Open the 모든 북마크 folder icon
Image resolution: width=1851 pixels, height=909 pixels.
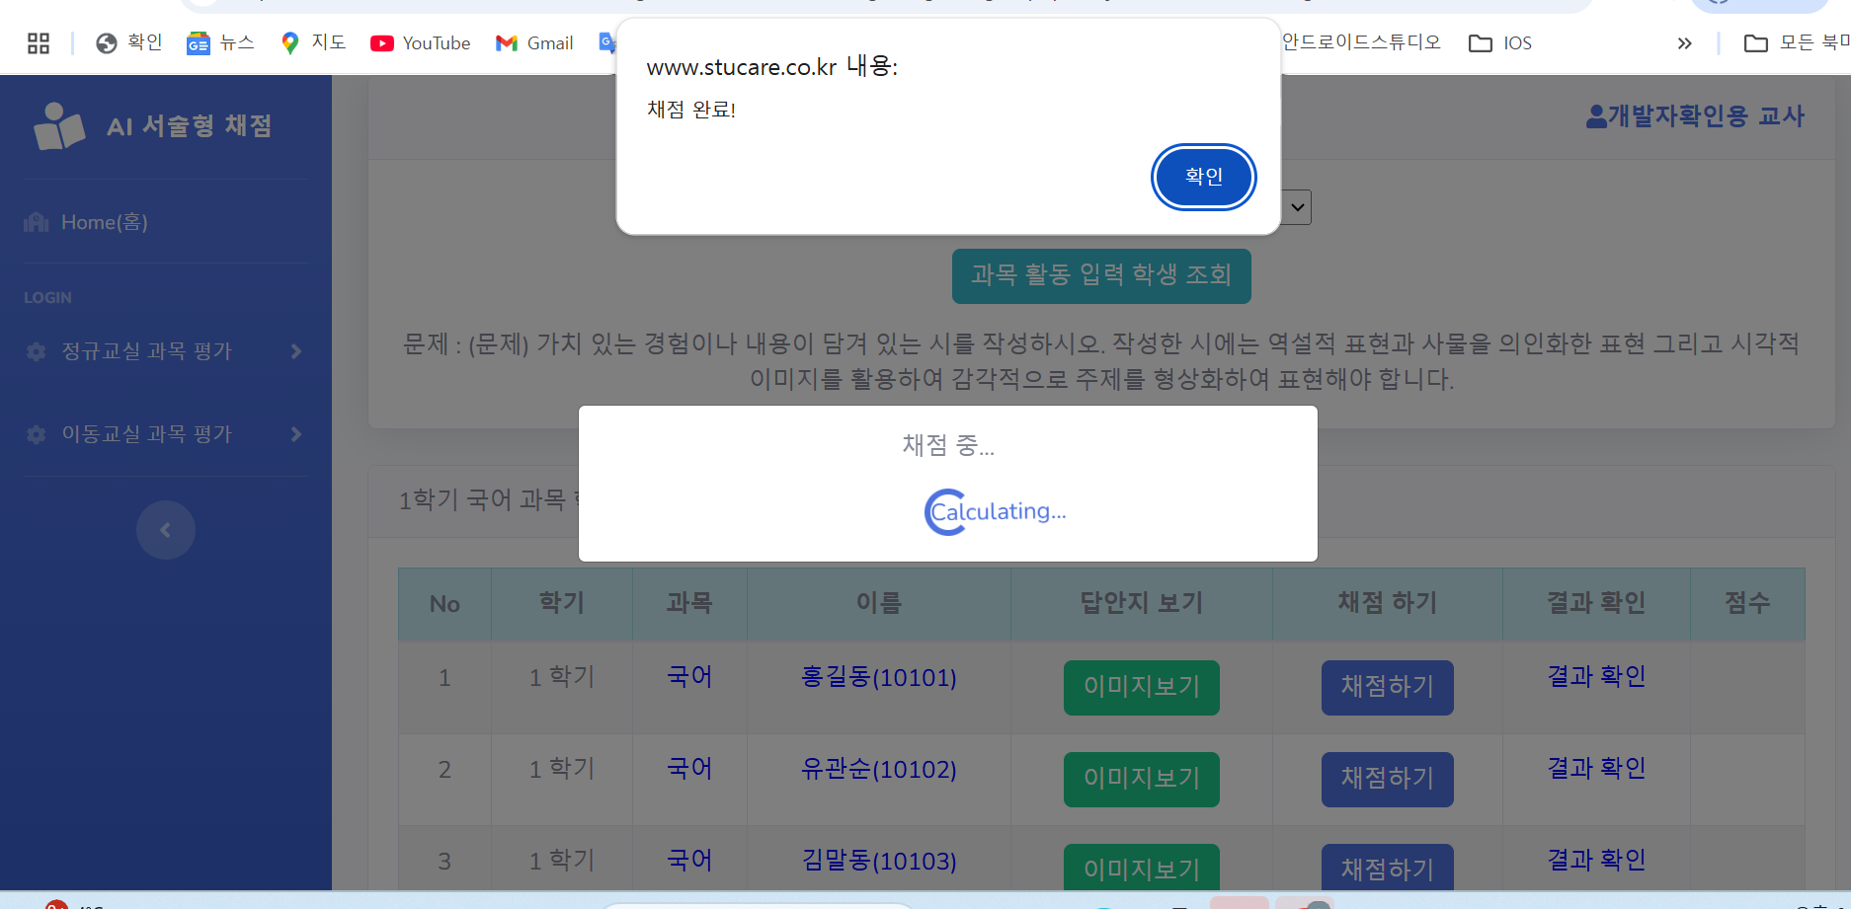1756,43
